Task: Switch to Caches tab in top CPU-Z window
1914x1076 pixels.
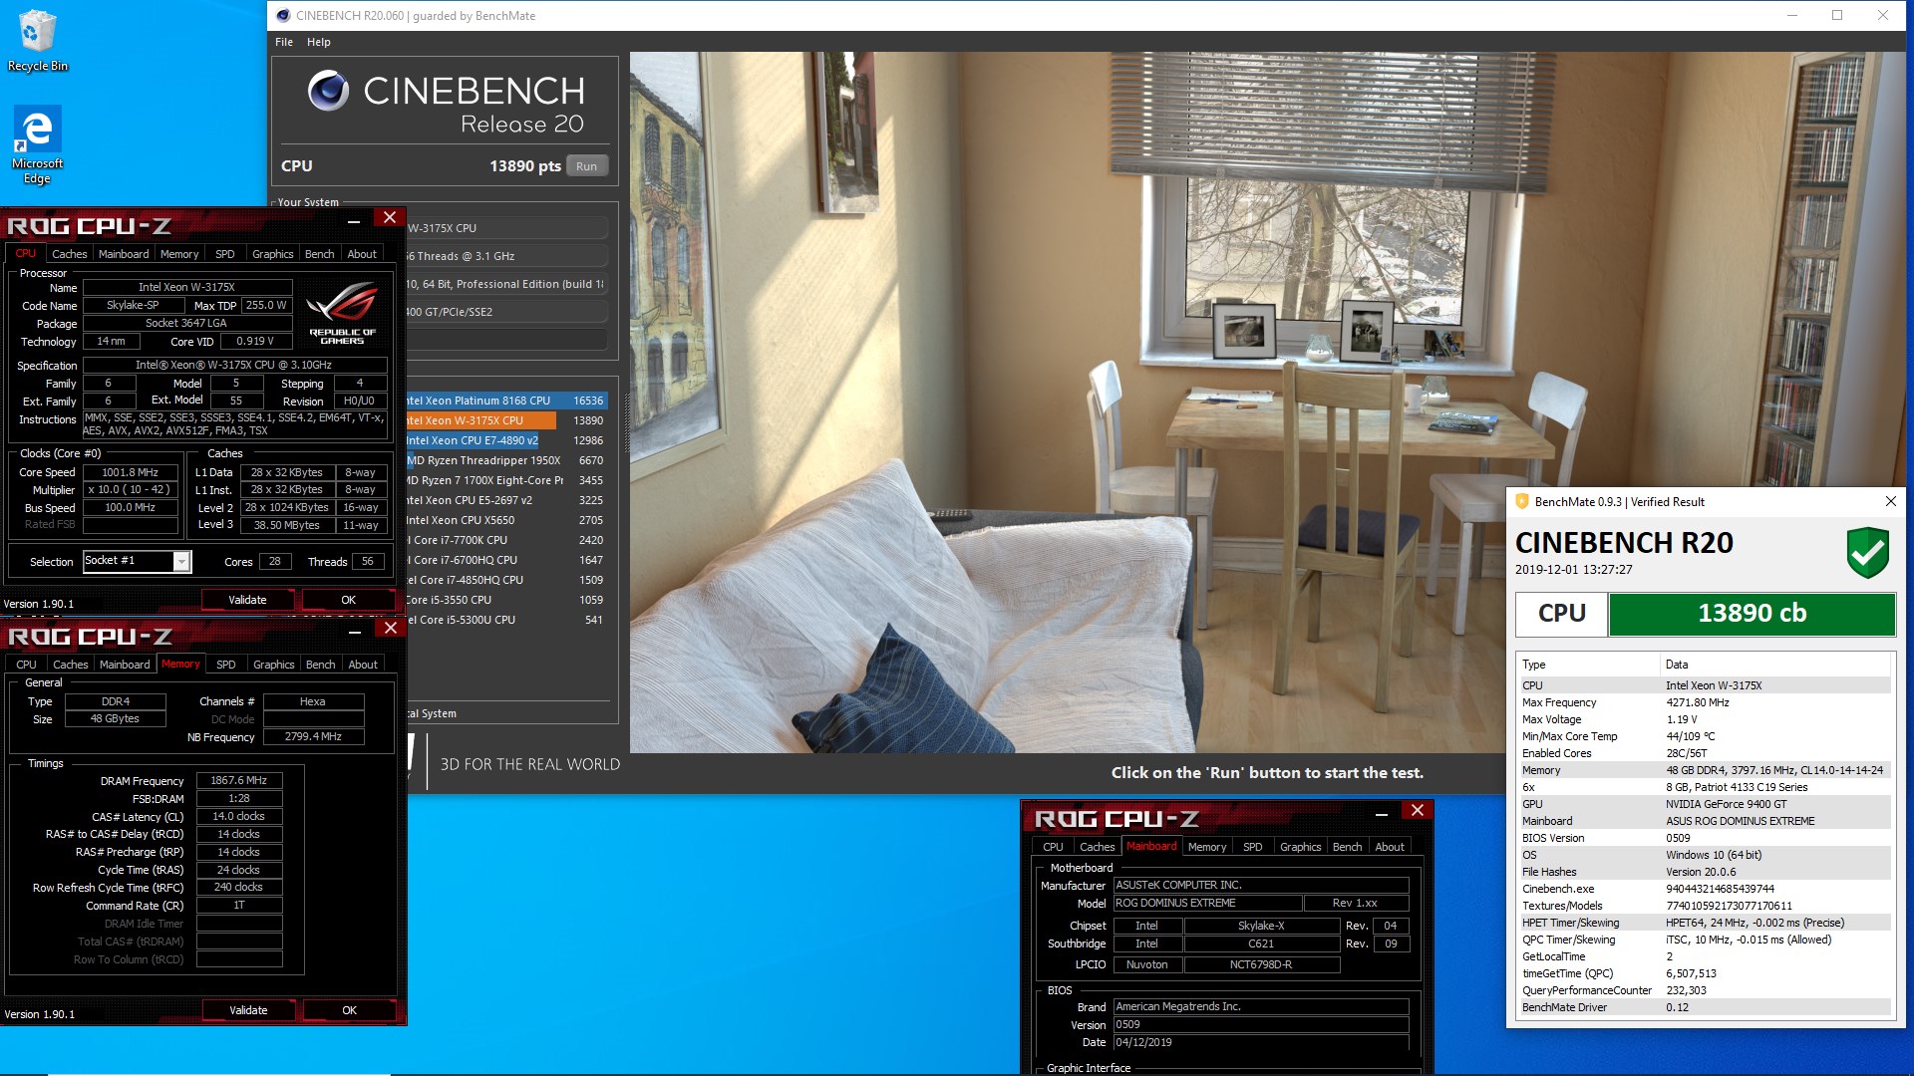Action: coord(70,254)
